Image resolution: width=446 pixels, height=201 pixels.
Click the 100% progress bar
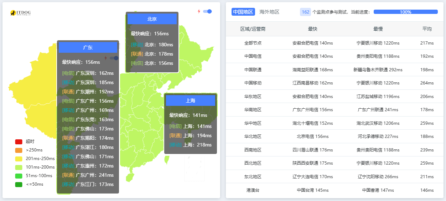coord(405,12)
